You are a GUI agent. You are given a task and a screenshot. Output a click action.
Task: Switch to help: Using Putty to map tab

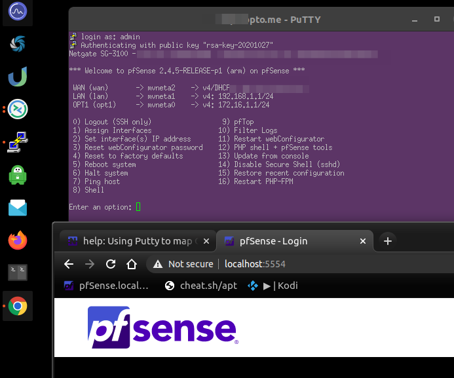(x=138, y=241)
